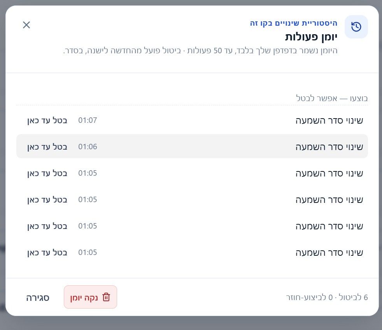The height and width of the screenshot is (330, 382).
Task: Click בטל עד כאן on the 01:06 entry
Action: point(47,147)
